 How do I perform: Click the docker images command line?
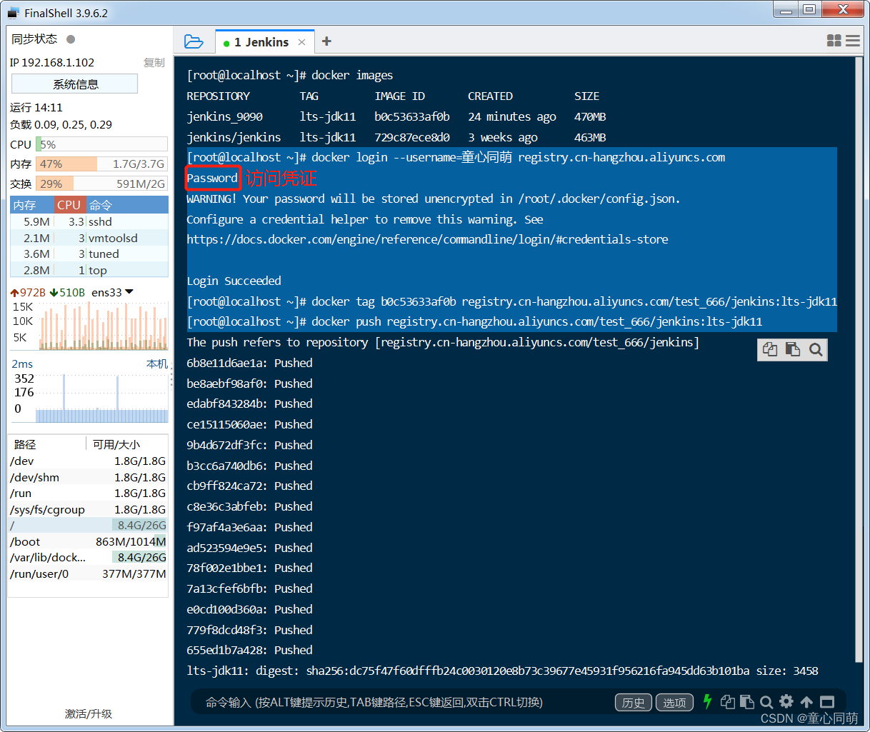[x=290, y=75]
